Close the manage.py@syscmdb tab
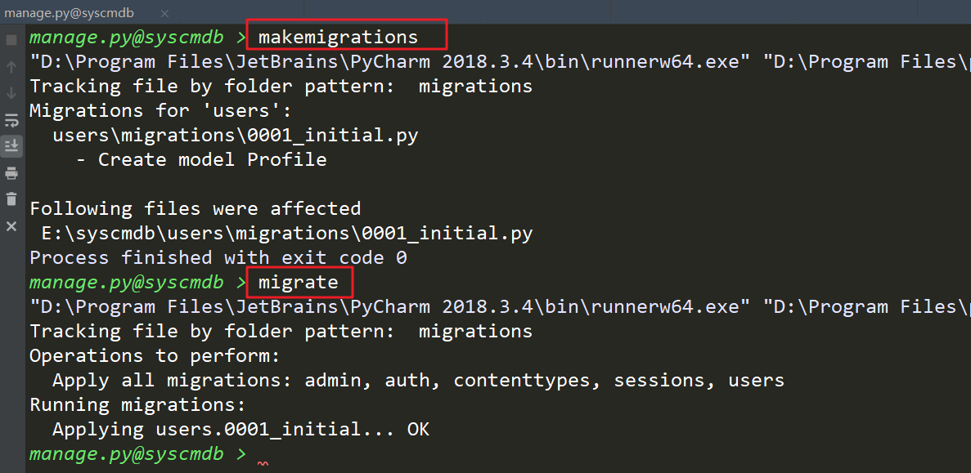Viewport: 971px width, 473px height. point(164,13)
